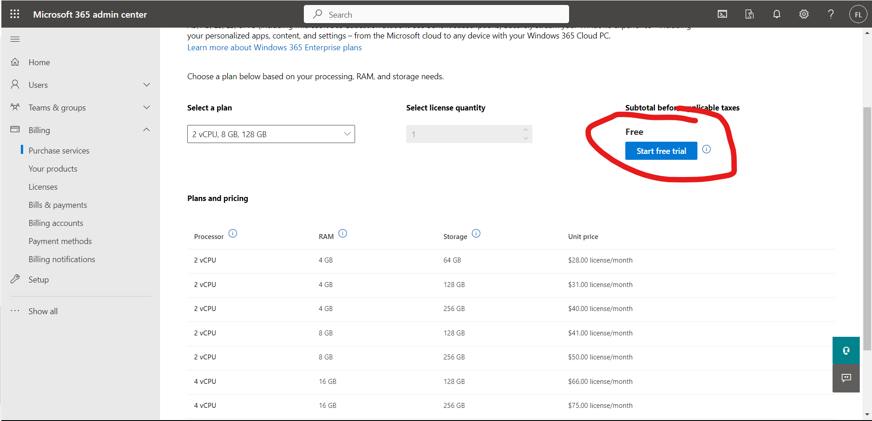
Task: Collapse navigation with hamburger menu icon
Action: [15, 39]
